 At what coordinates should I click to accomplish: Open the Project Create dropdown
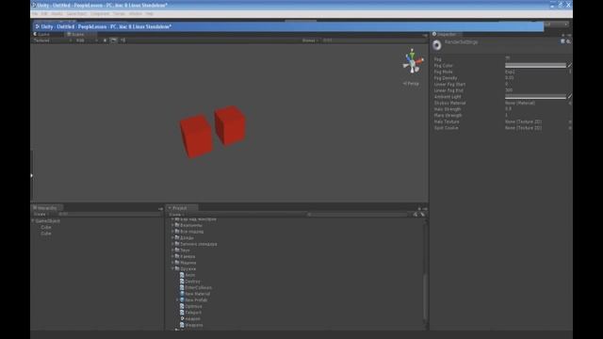coord(176,215)
